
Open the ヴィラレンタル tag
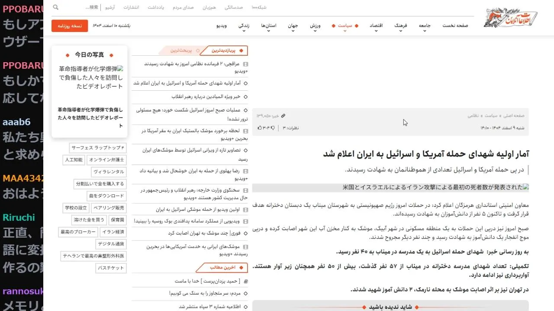[109, 171]
